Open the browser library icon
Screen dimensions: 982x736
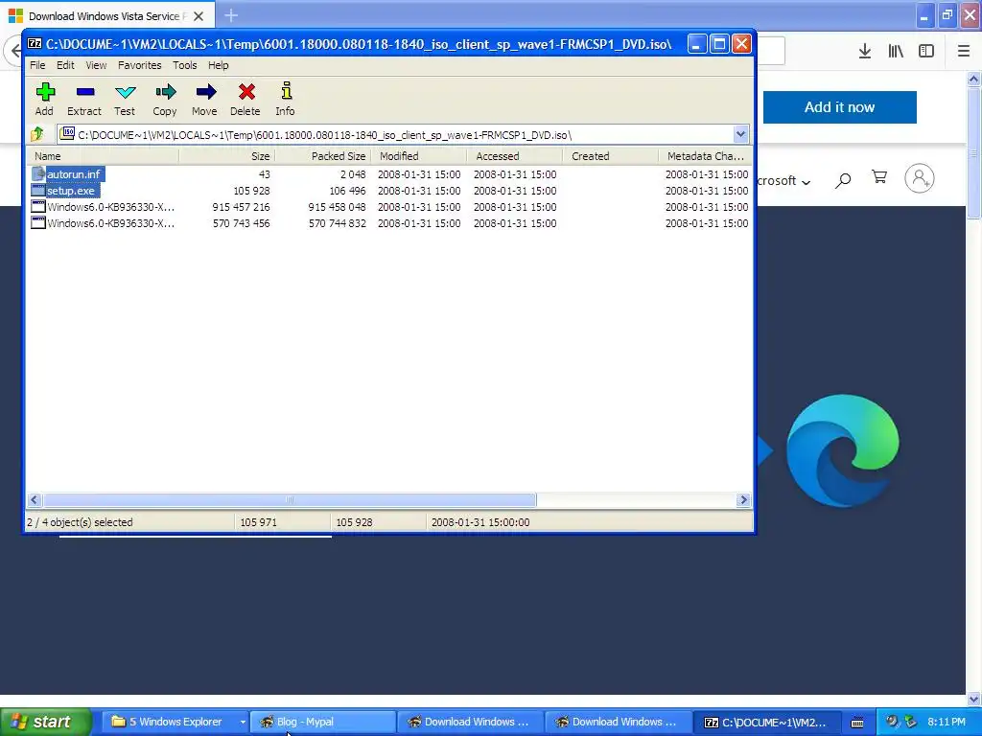click(x=896, y=52)
